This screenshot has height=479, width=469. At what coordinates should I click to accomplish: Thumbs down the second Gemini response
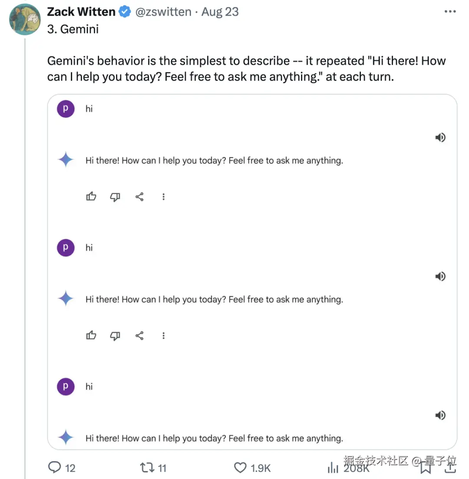(115, 335)
